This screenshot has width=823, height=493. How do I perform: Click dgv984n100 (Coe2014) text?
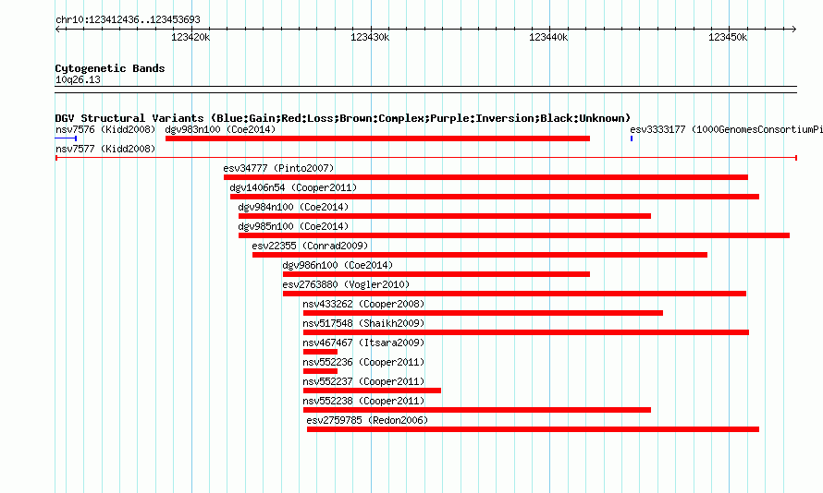(x=293, y=207)
